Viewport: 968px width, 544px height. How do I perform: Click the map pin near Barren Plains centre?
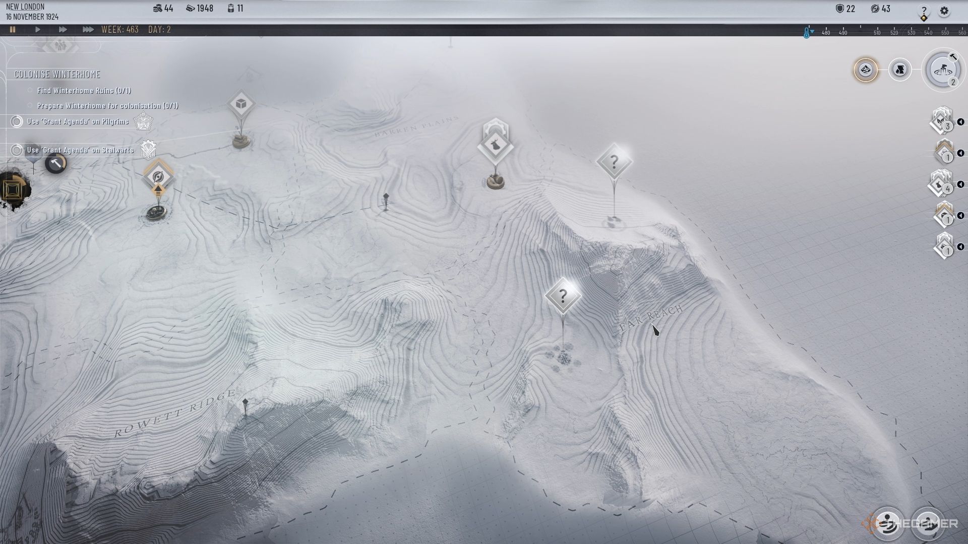(x=386, y=200)
